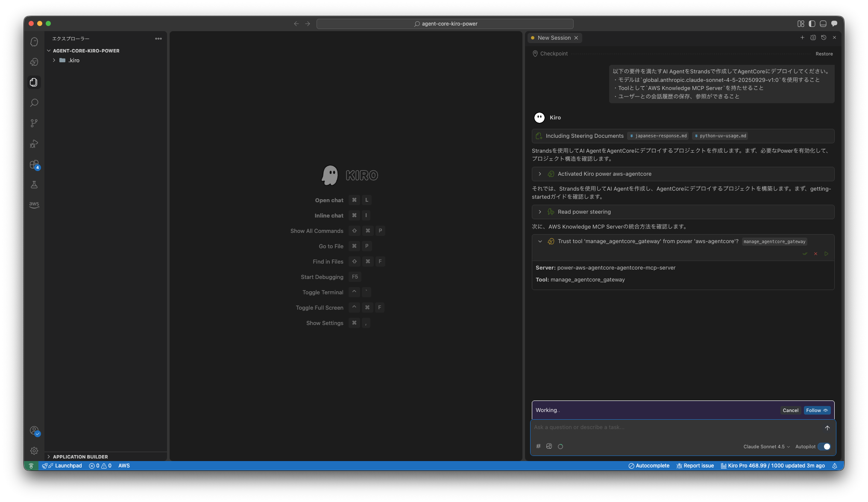Image resolution: width=868 pixels, height=502 pixels.
Task: Add context with the # icon
Action: 538,446
